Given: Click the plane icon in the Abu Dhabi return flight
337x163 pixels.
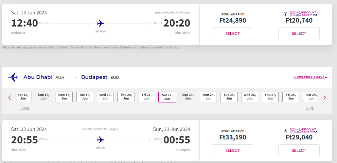Looking at the screenshot, I should (100, 140).
